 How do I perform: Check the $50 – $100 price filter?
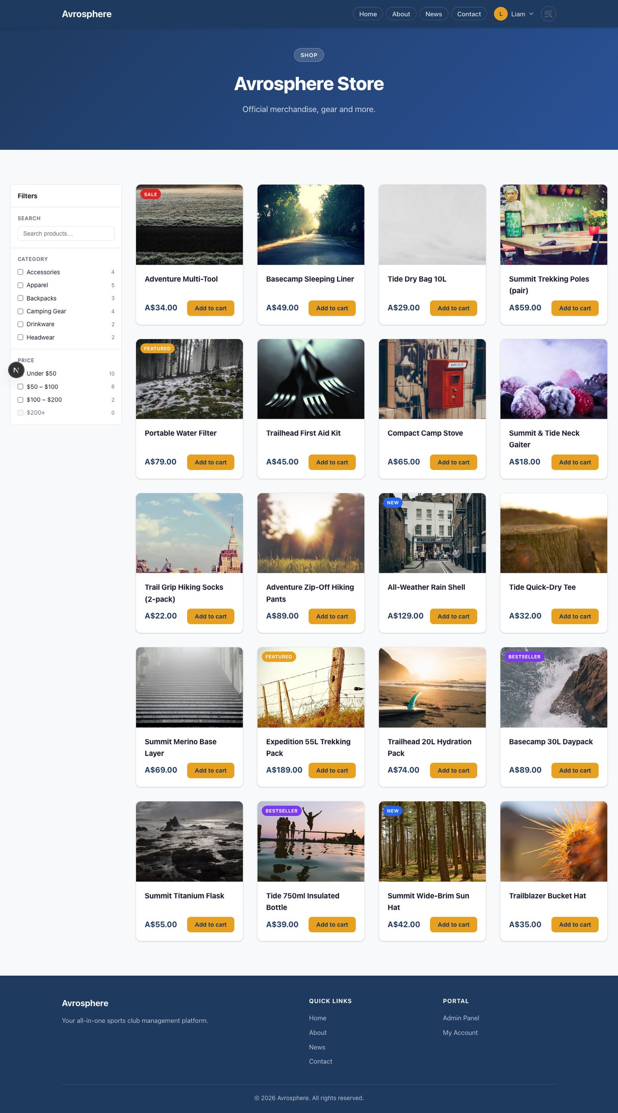pyautogui.click(x=20, y=387)
